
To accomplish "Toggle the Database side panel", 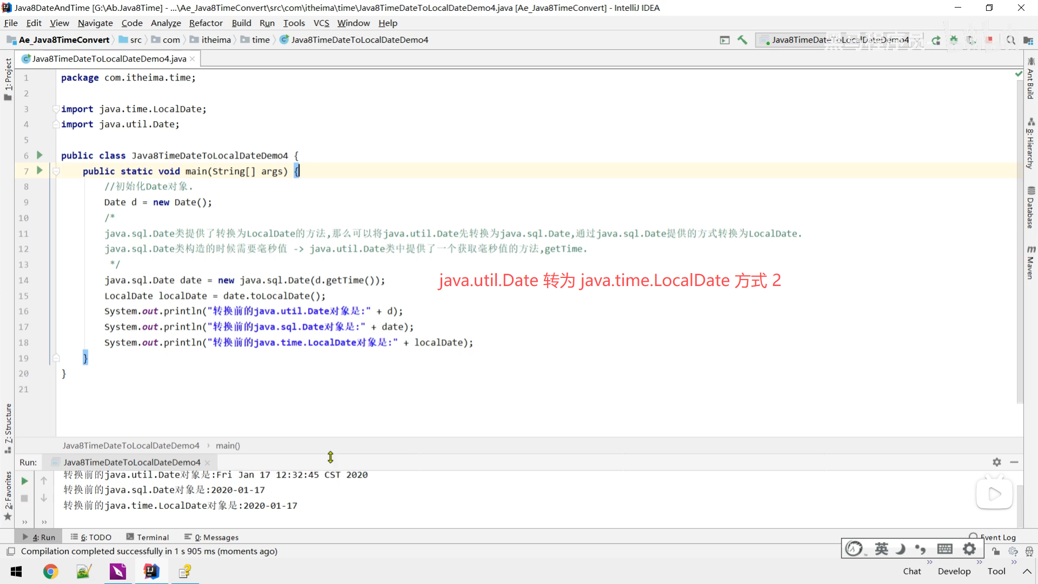I will coord(1030,208).
